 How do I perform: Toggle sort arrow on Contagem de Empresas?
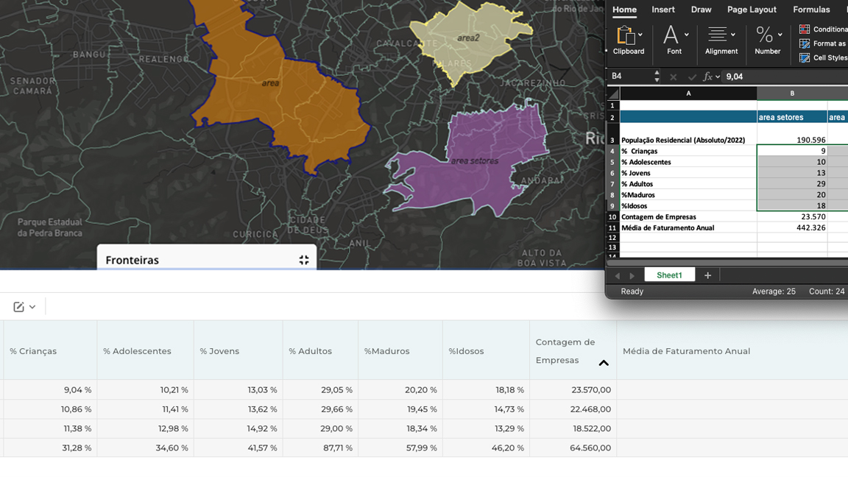(x=604, y=363)
